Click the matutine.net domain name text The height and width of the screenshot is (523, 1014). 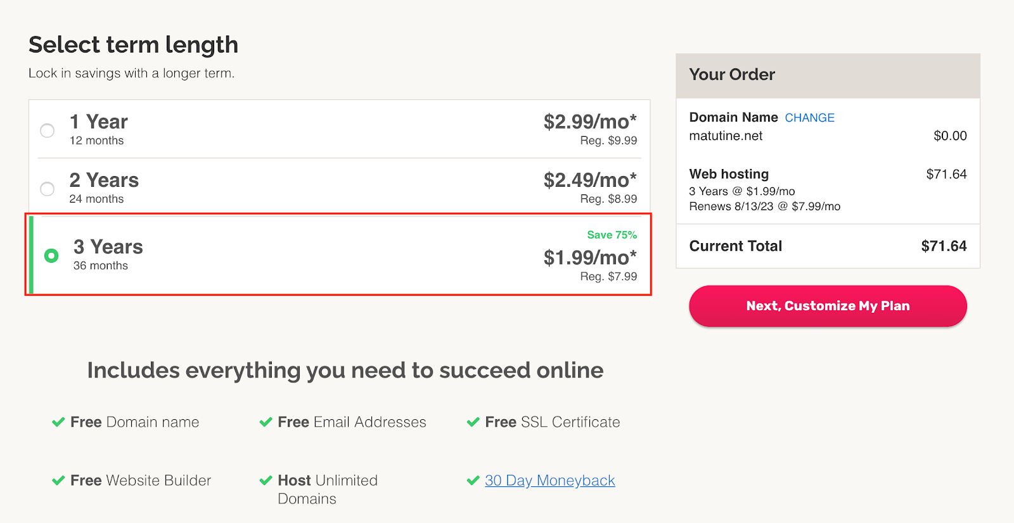click(x=726, y=135)
